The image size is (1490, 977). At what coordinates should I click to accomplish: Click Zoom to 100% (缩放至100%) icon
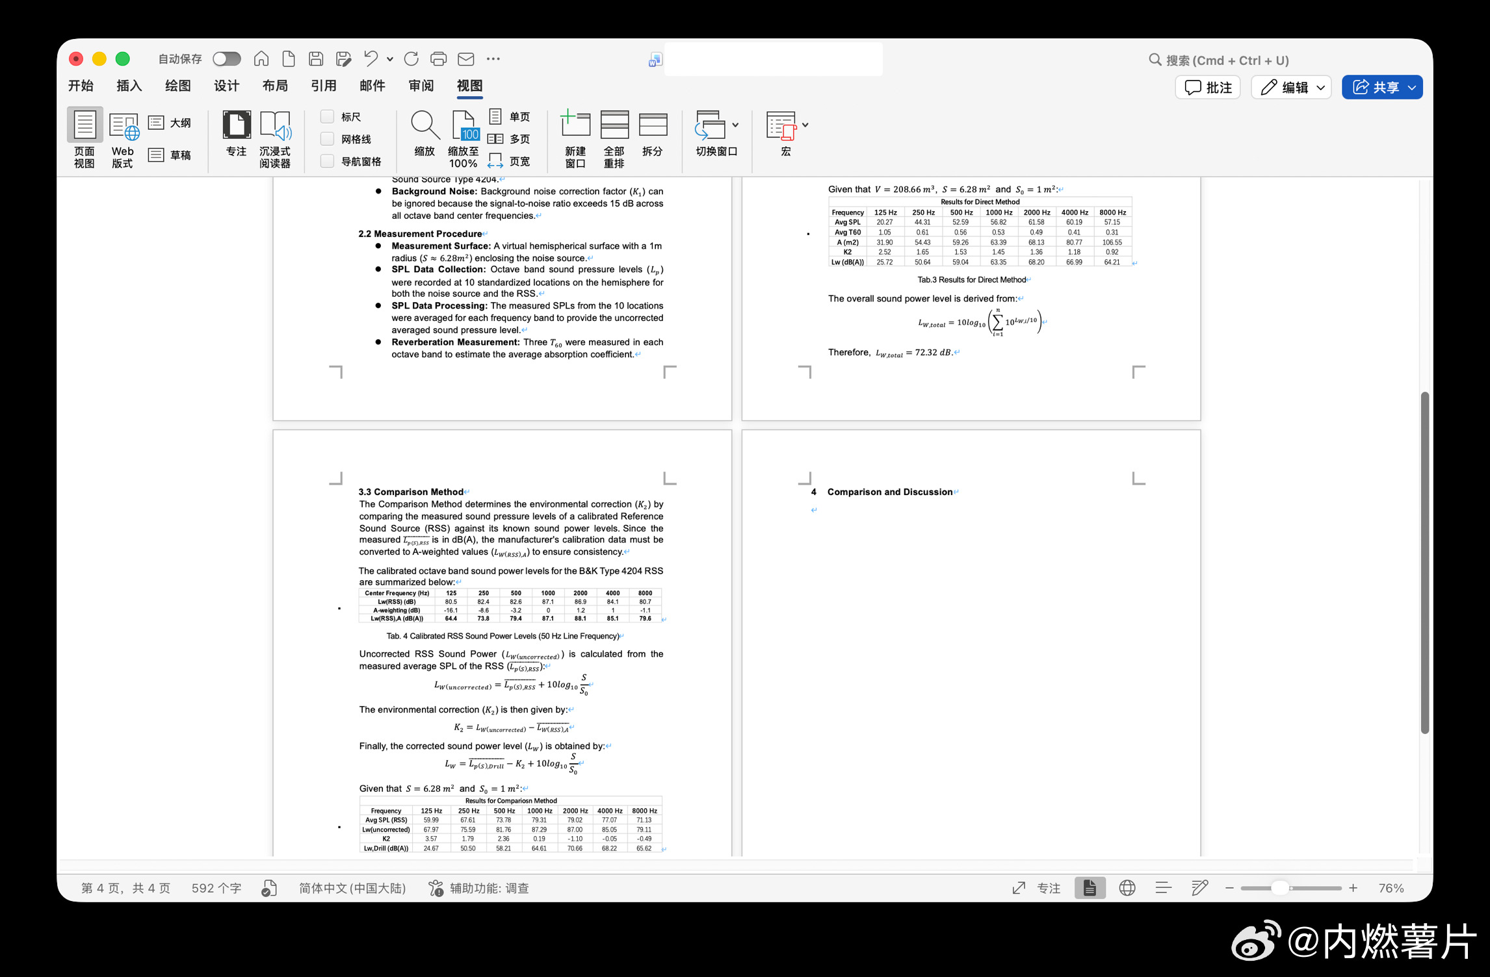(x=464, y=126)
